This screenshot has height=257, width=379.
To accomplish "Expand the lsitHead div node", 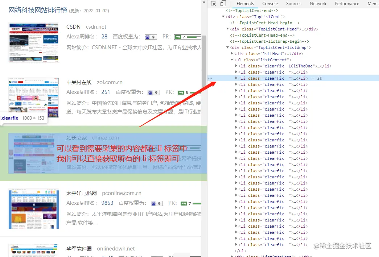I will coord(232,53).
